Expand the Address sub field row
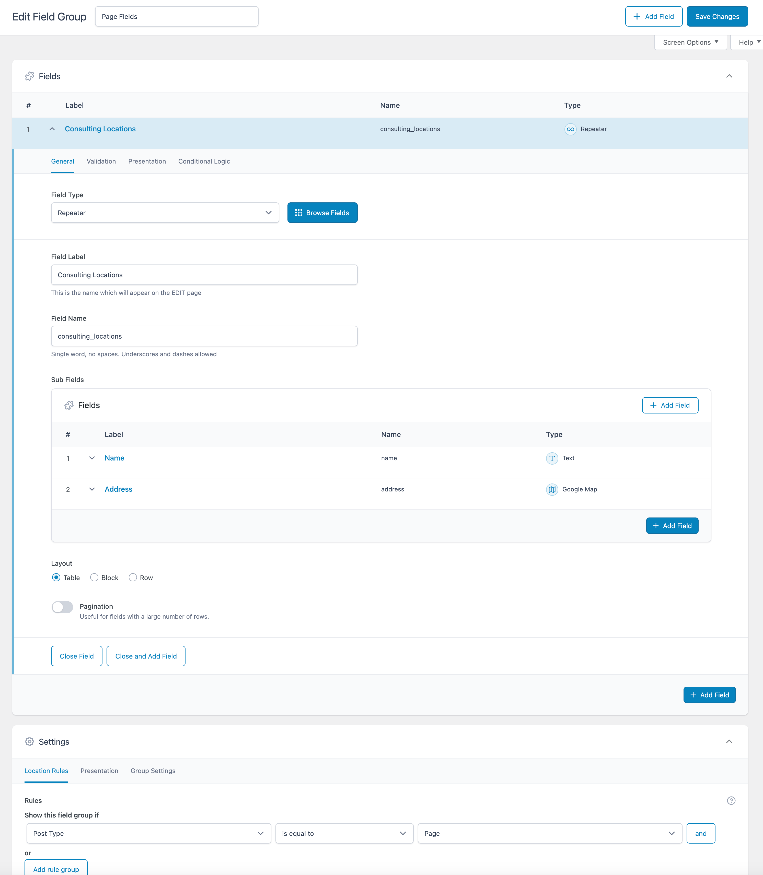This screenshot has width=763, height=875. click(91, 489)
